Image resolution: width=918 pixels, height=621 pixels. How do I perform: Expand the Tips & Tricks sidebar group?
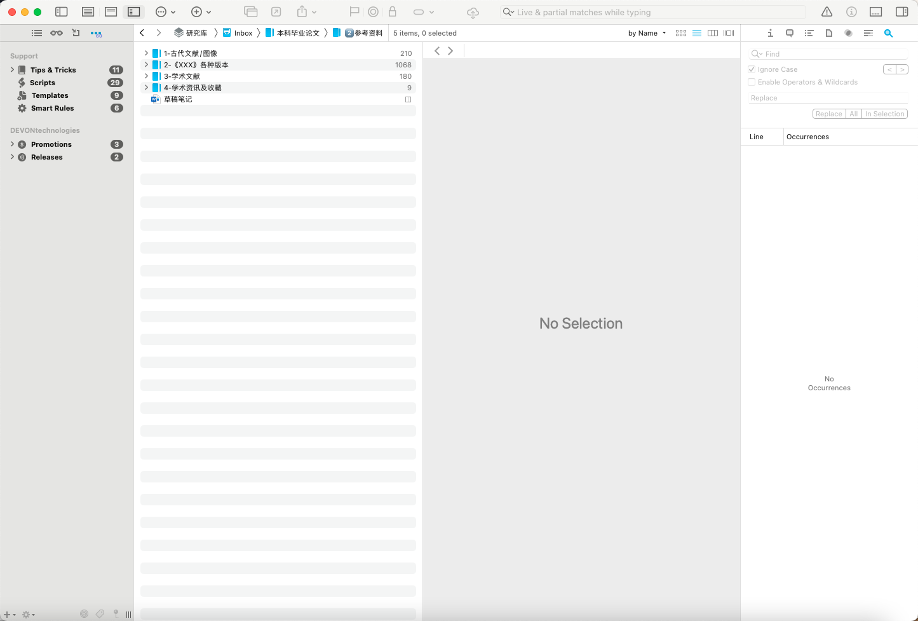12,70
